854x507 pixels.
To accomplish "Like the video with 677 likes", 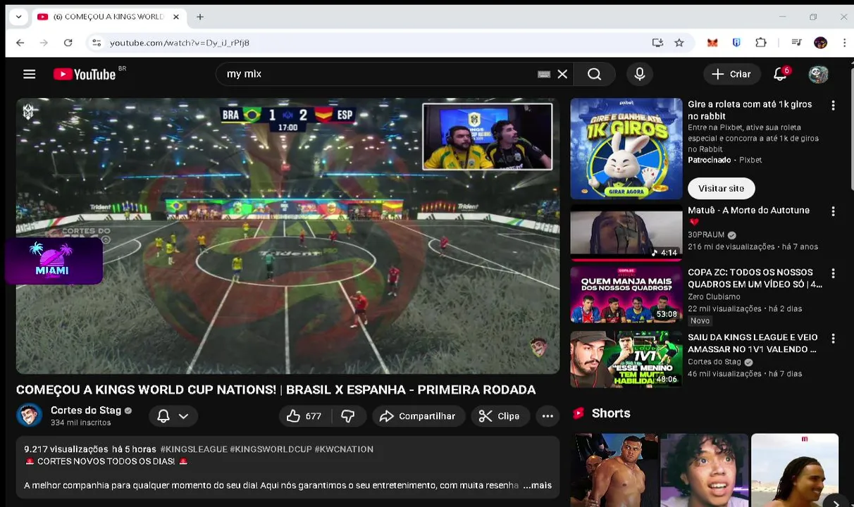I will pyautogui.click(x=304, y=416).
